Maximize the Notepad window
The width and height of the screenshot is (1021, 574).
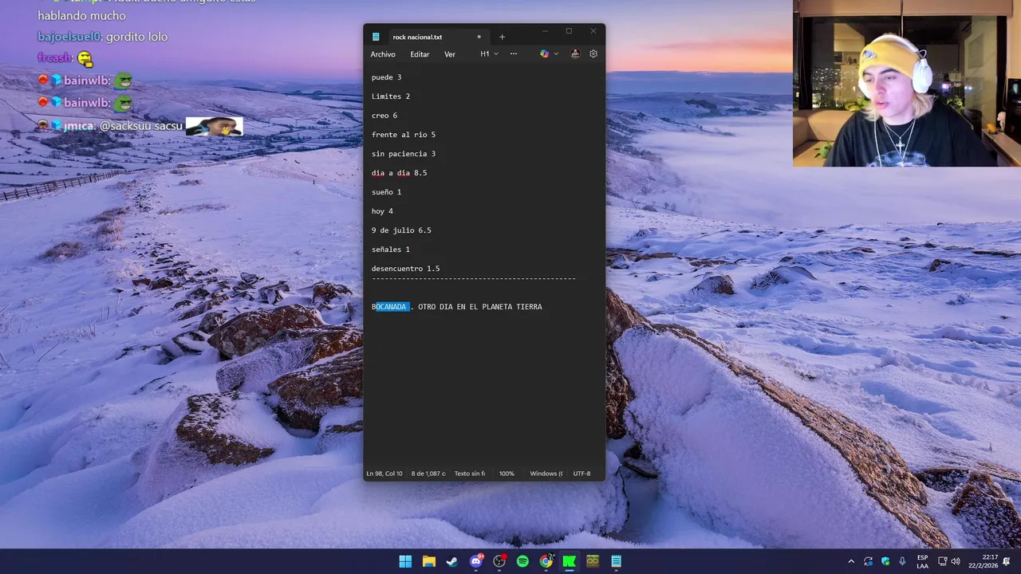click(569, 31)
